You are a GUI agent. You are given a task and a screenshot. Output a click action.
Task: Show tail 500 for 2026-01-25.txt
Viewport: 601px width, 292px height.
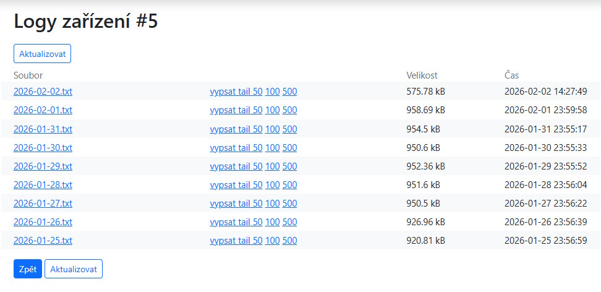[289, 241]
